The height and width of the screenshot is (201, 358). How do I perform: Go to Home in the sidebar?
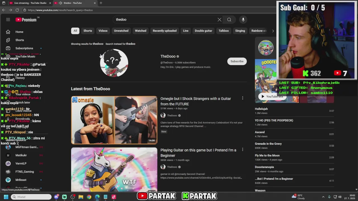19,32
